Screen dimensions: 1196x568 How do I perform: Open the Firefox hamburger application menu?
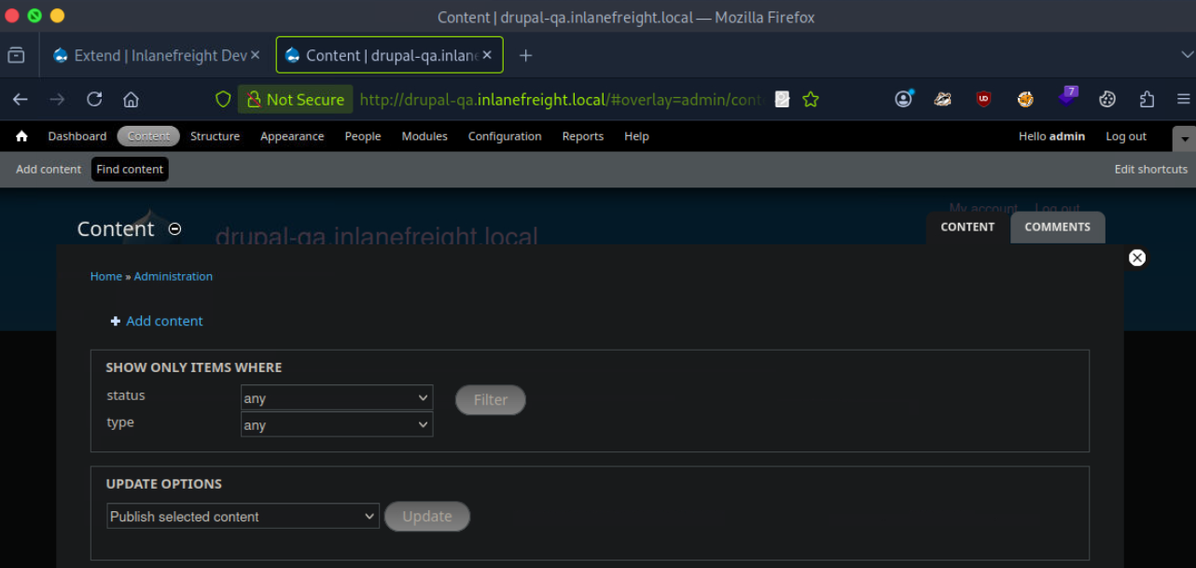[x=1183, y=99]
